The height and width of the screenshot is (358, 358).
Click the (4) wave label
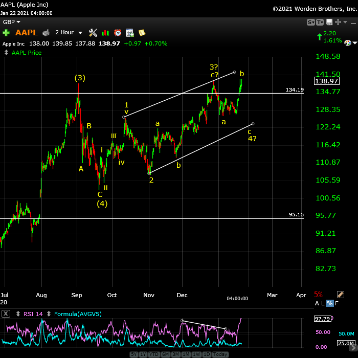tap(102, 204)
